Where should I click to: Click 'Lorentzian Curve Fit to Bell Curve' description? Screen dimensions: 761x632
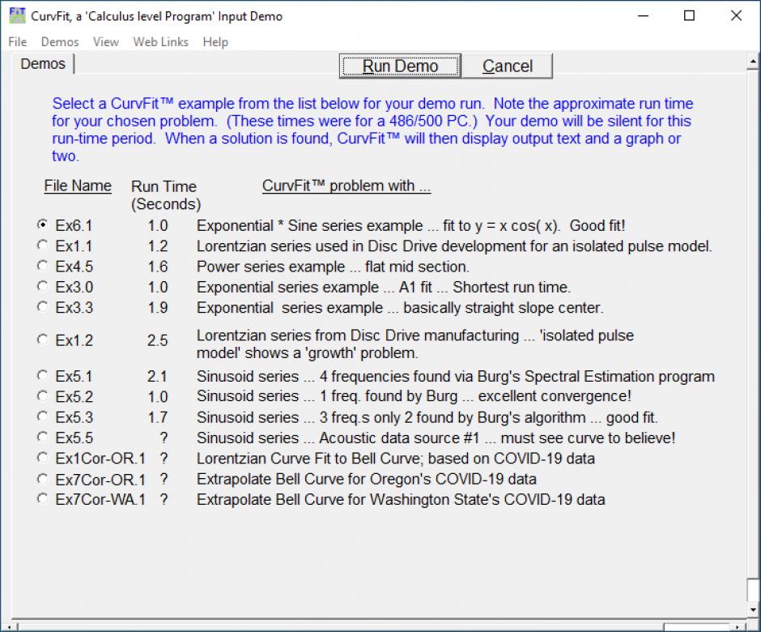396,458
